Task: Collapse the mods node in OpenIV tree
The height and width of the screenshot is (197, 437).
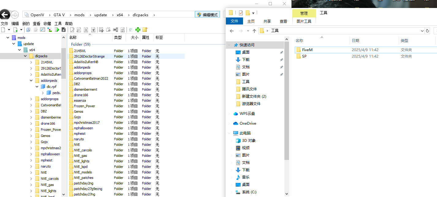Action: [8, 38]
